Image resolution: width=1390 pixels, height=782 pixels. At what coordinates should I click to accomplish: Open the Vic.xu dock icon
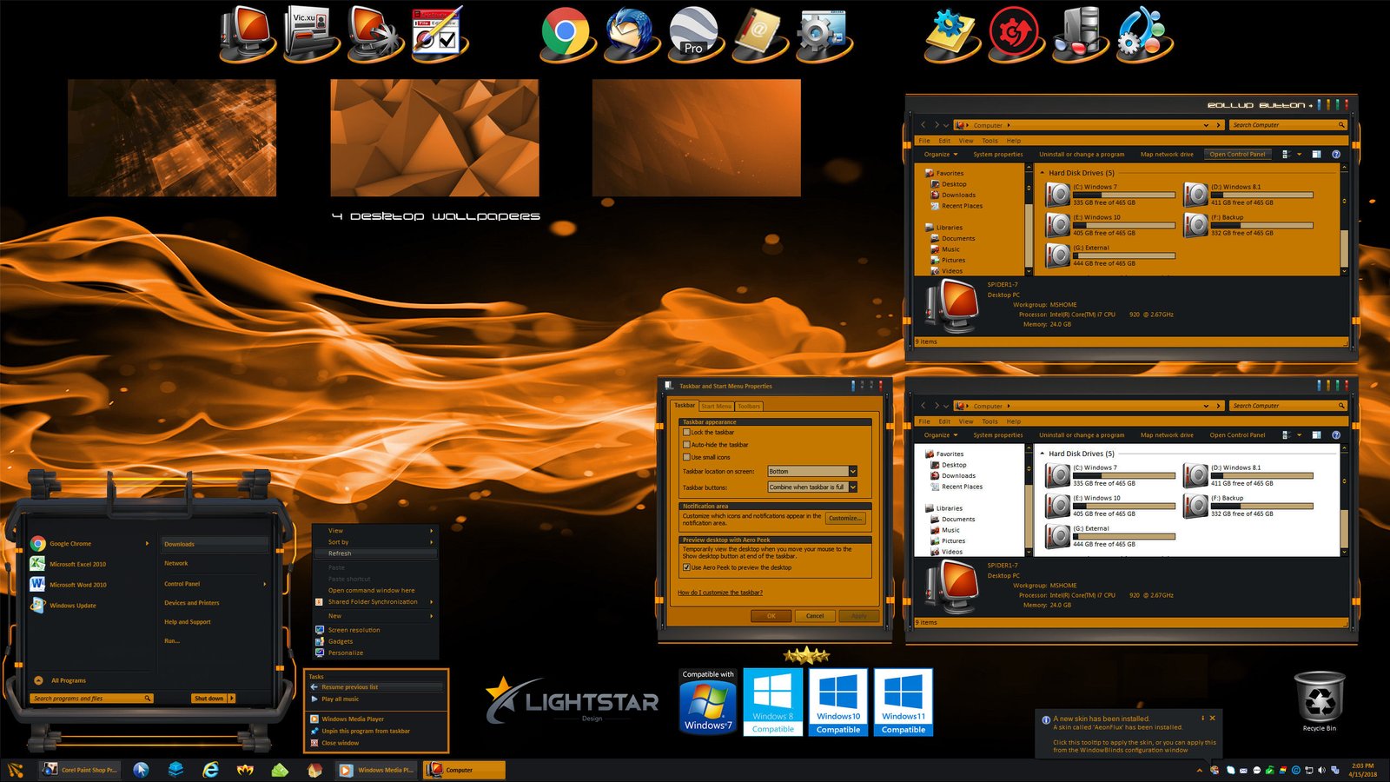click(309, 33)
